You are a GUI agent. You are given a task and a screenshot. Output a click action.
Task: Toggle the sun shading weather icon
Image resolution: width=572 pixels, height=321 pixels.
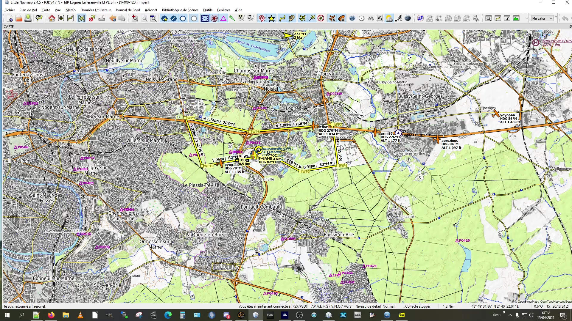tap(389, 18)
